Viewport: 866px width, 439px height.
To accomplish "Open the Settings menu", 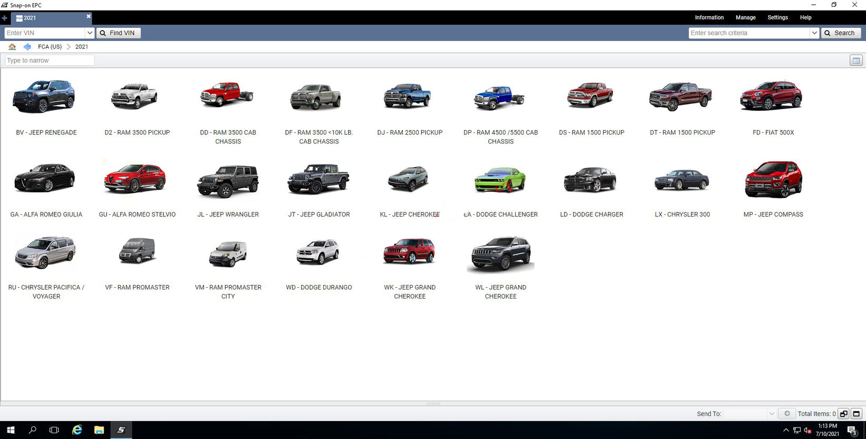I will pos(777,18).
